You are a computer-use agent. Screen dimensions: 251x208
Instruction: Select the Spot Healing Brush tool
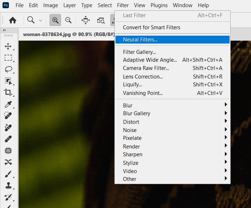(x=8, y=116)
